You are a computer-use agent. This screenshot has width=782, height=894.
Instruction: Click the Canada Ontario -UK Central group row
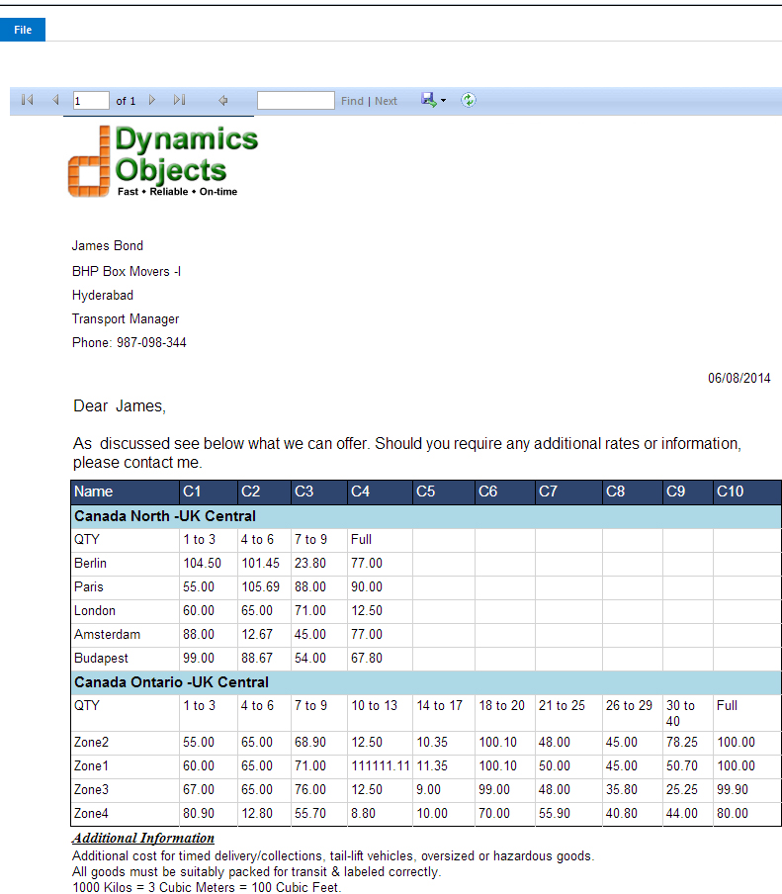click(x=171, y=682)
